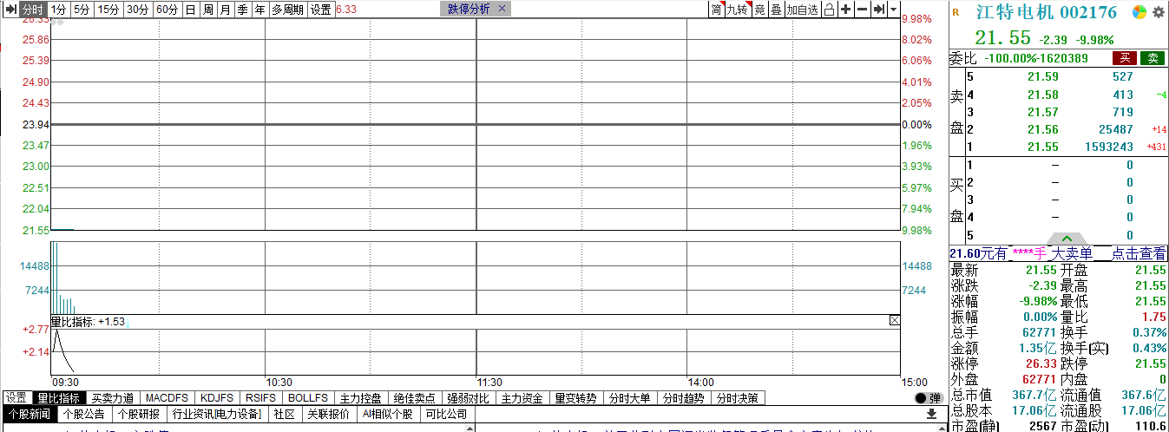This screenshot has height=432, width=1169.
Task: Close the 跌停分析 tag
Action: click(x=501, y=10)
